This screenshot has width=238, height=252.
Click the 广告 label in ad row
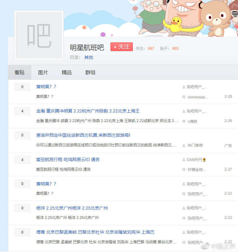pos(228,145)
